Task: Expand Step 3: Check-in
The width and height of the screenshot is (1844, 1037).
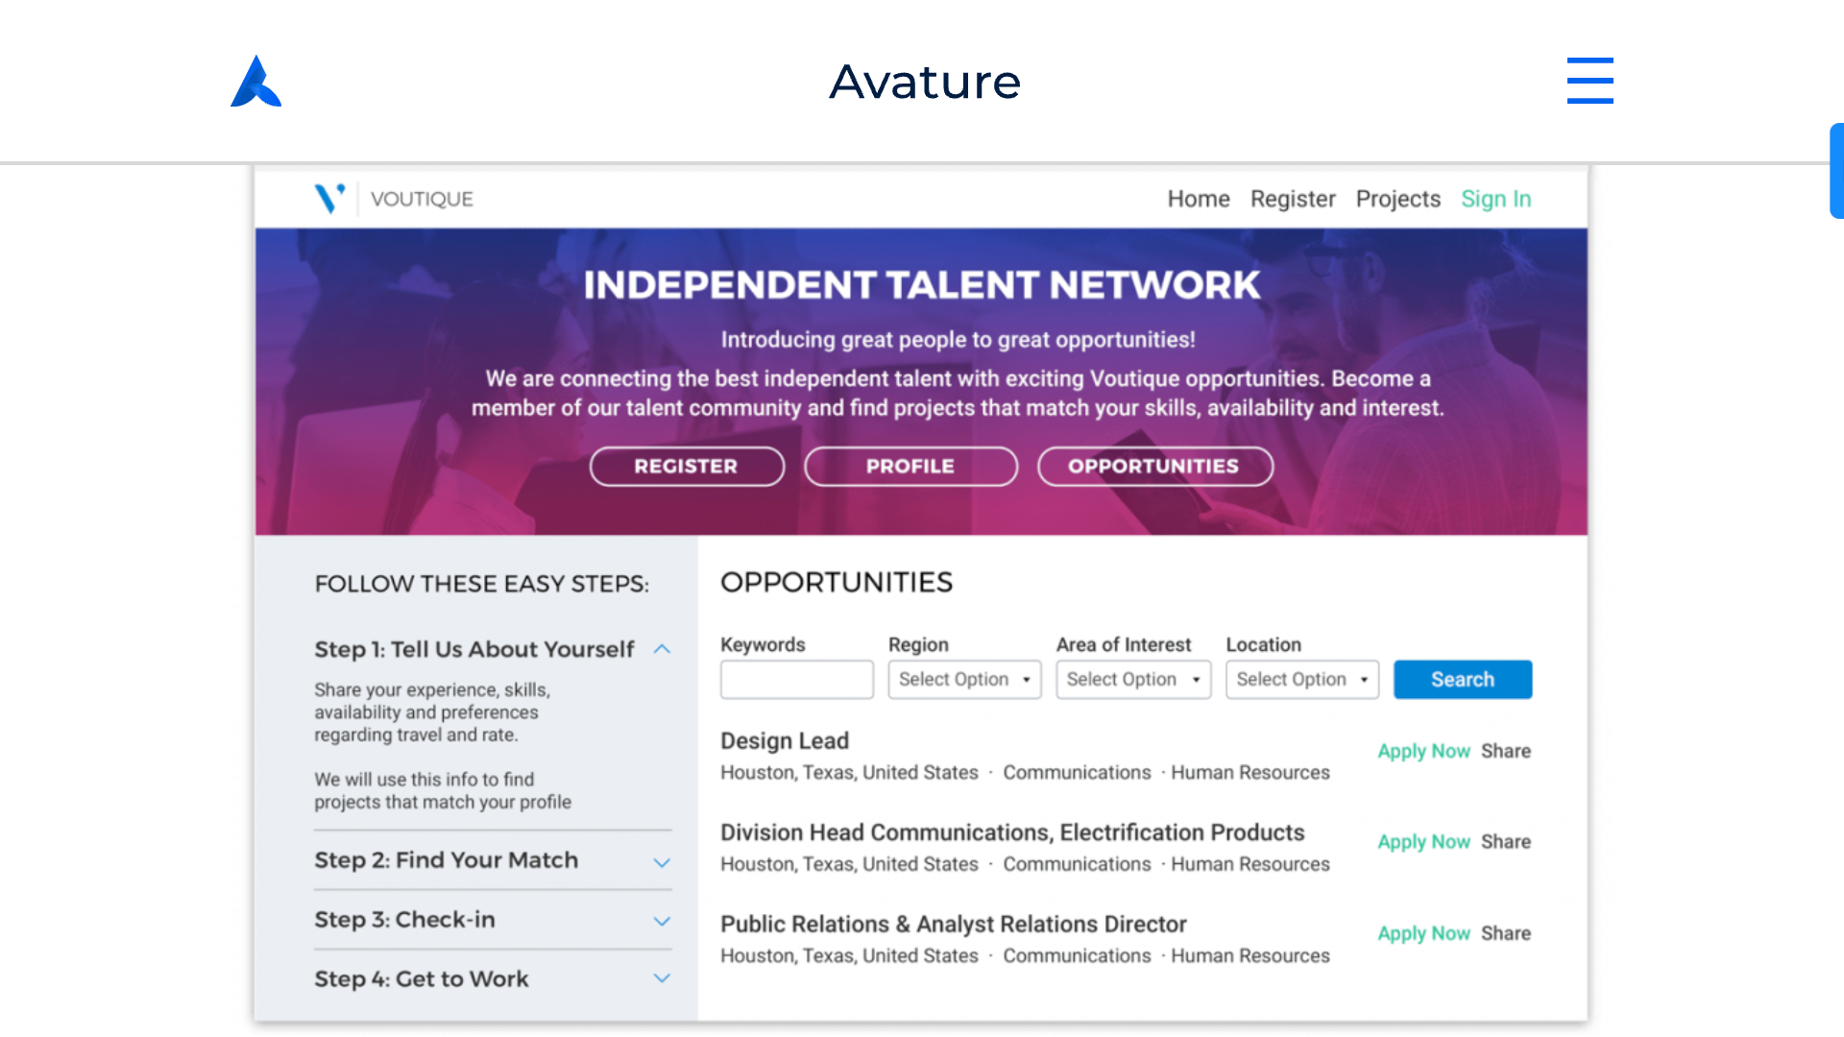Action: click(x=661, y=921)
